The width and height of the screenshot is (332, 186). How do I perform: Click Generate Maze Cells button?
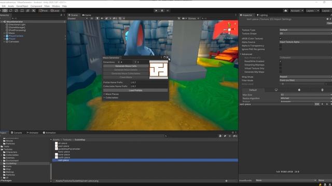[x=126, y=66]
